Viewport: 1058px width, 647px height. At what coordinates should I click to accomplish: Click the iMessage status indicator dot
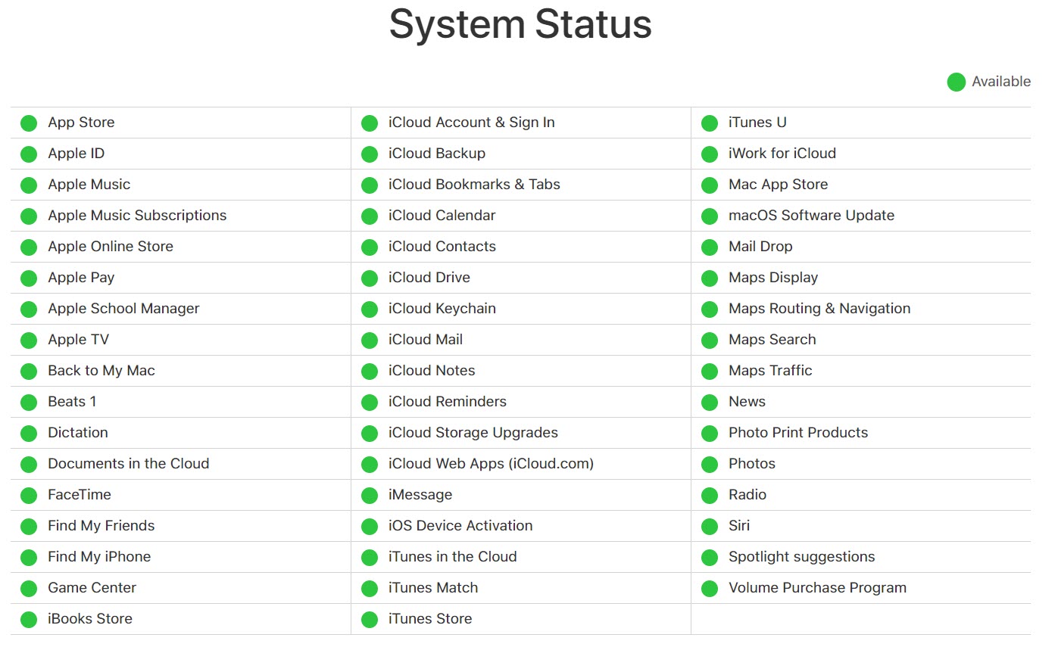(x=369, y=495)
